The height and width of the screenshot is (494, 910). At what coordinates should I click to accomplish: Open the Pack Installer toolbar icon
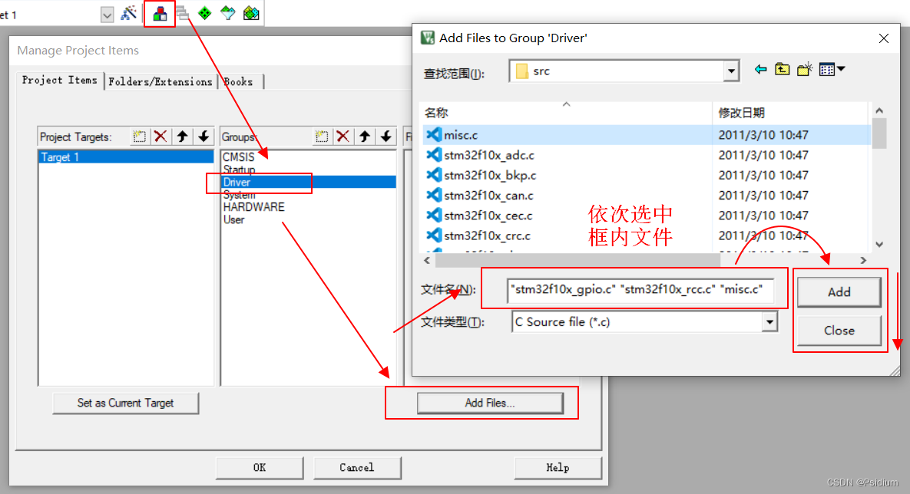pos(251,13)
